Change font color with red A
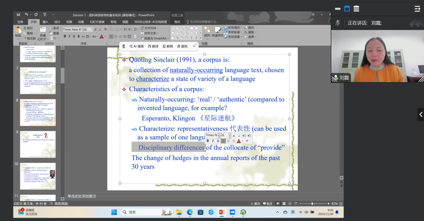 point(102,36)
